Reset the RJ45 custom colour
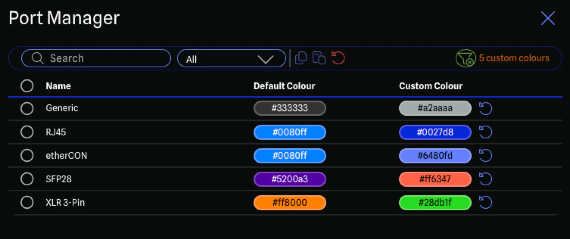570x239 pixels. click(x=485, y=132)
